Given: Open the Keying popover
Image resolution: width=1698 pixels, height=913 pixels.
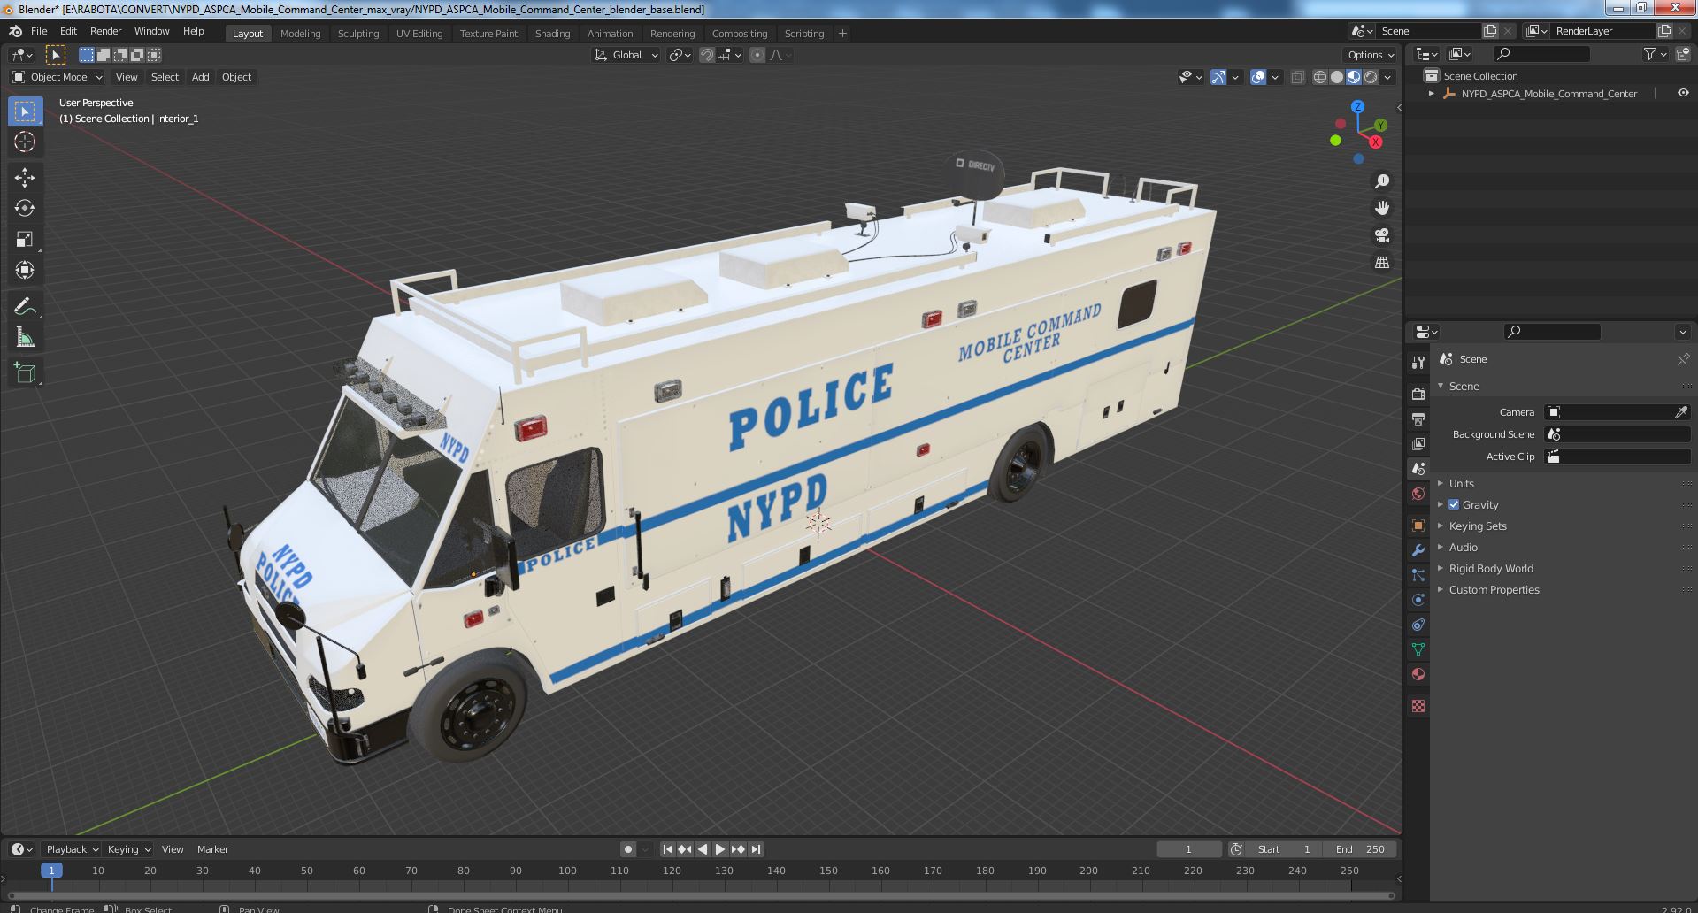Looking at the screenshot, I should [x=128, y=849].
